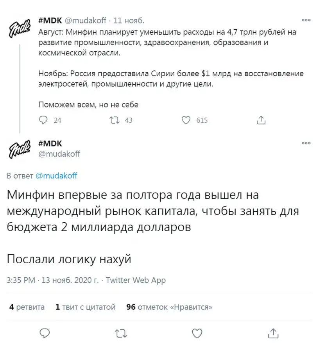The height and width of the screenshot is (343, 317).
Task: Open more options menu on first tweet
Action: (306, 20)
